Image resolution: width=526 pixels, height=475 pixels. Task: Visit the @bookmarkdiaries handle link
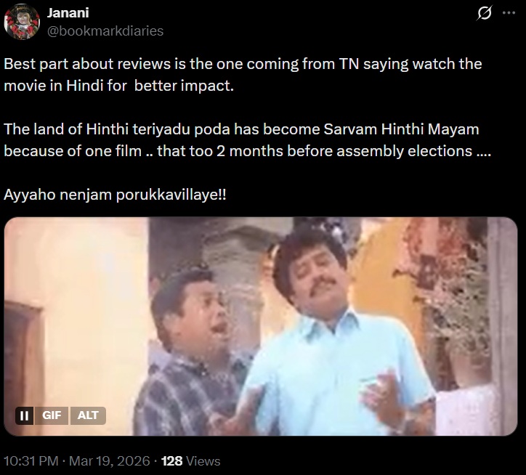[x=105, y=31]
